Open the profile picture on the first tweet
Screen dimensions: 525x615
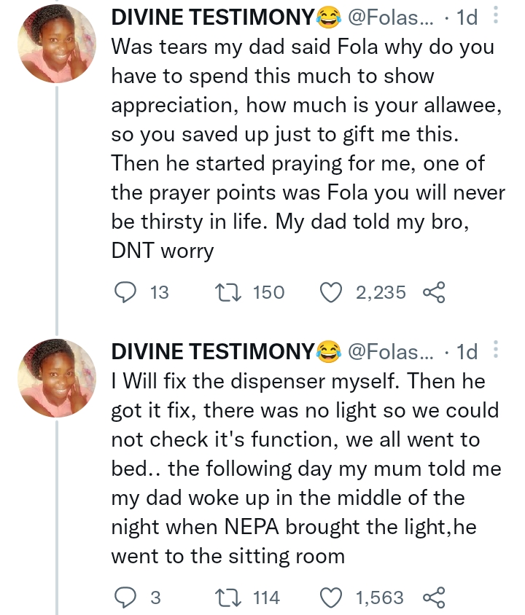57,45
